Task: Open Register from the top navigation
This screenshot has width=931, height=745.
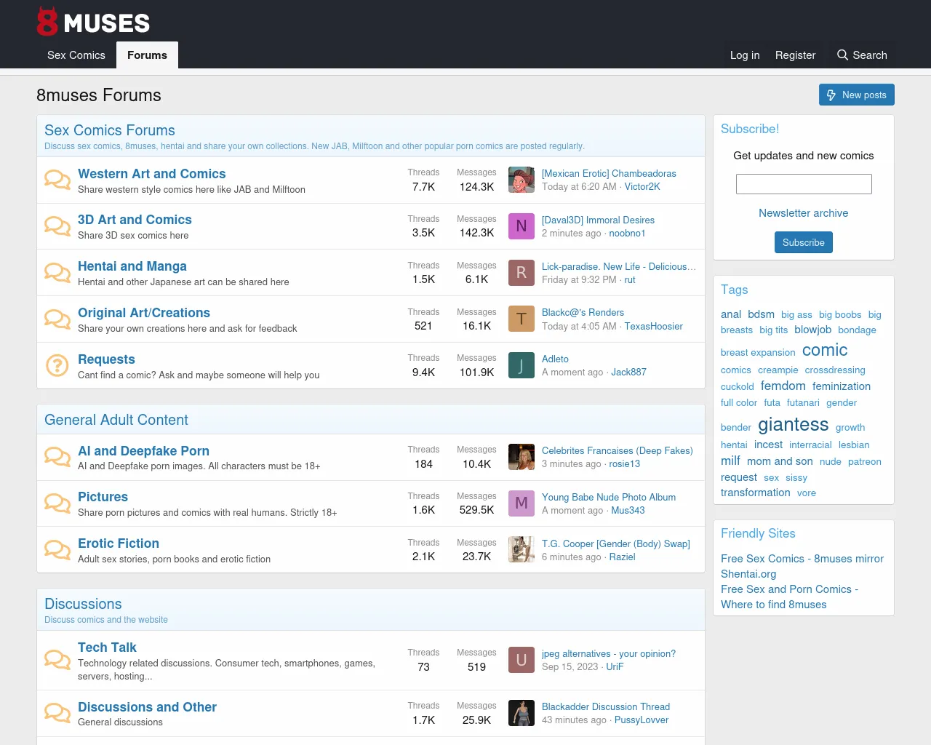Action: click(795, 55)
